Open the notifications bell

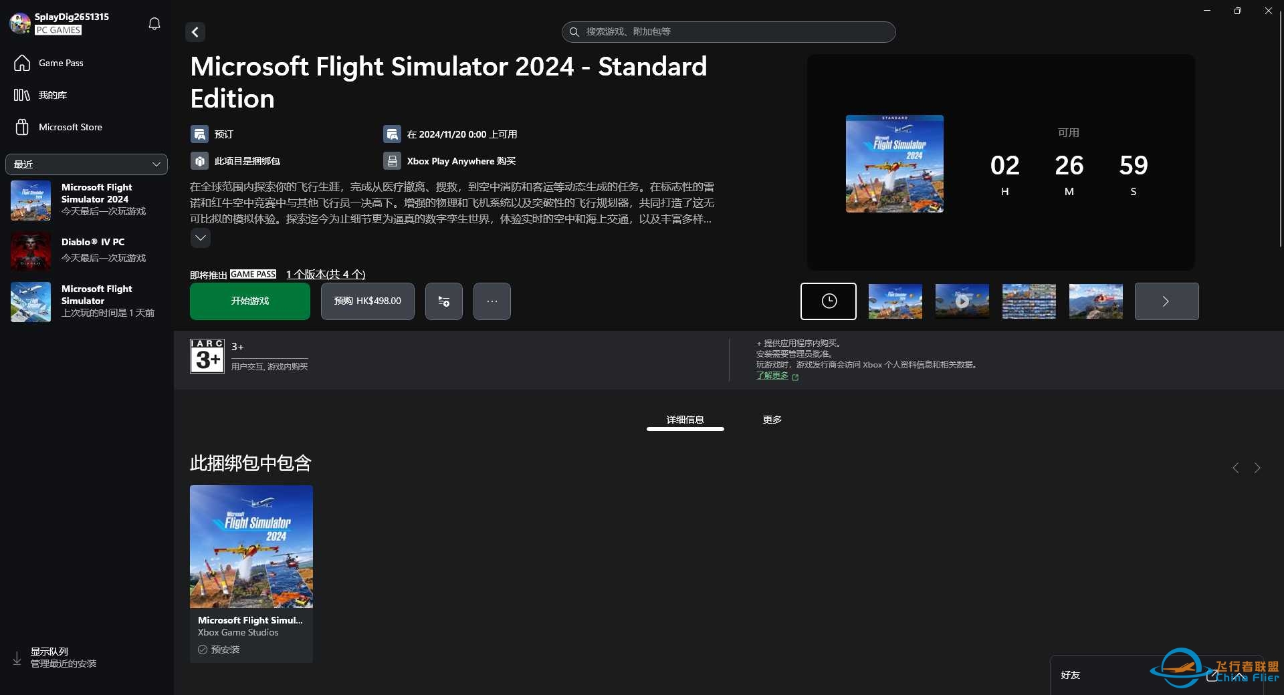tap(154, 24)
